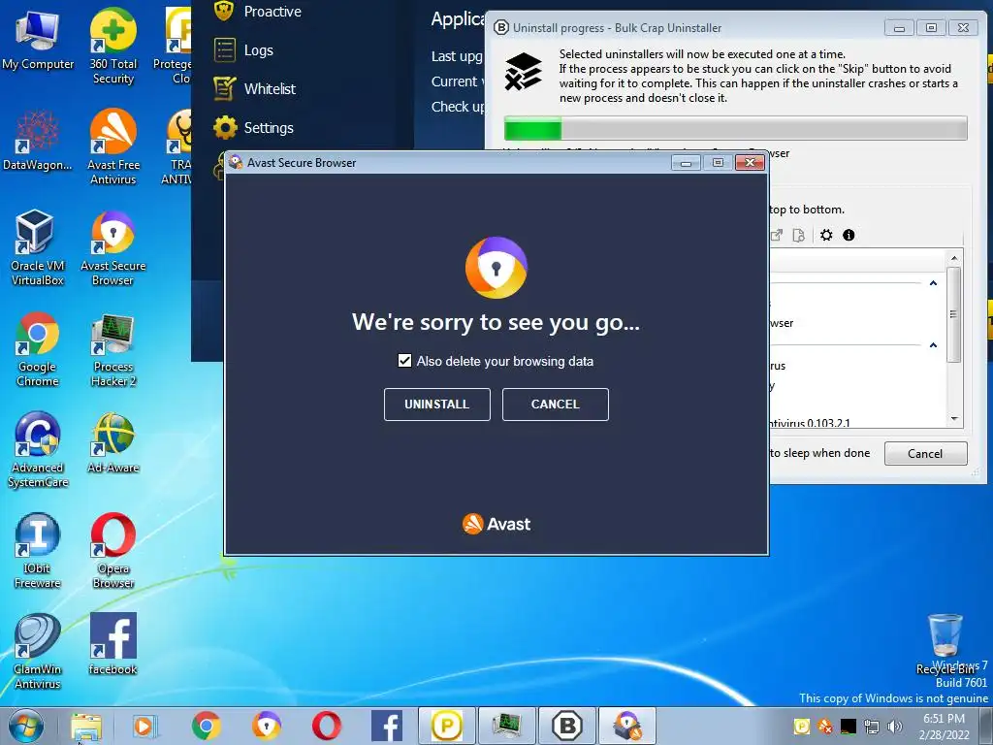
Task: Select Oracle VM VirtualBox desktop shortcut
Action: 38,247
